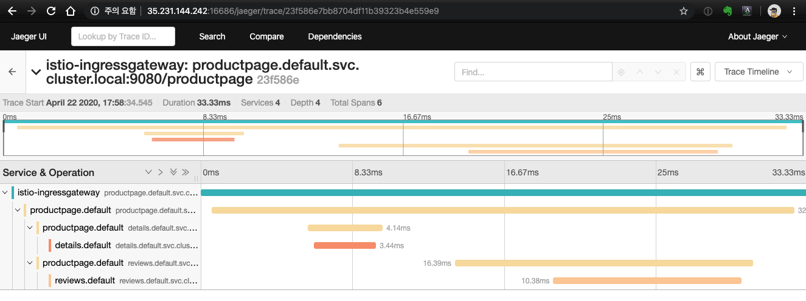The height and width of the screenshot is (301, 806).
Task: Open the Evernote browser extension
Action: 727,11
